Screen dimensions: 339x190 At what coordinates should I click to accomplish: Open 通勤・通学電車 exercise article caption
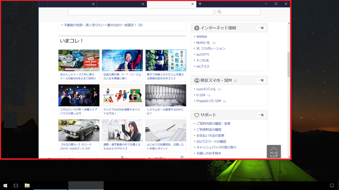click(x=122, y=147)
